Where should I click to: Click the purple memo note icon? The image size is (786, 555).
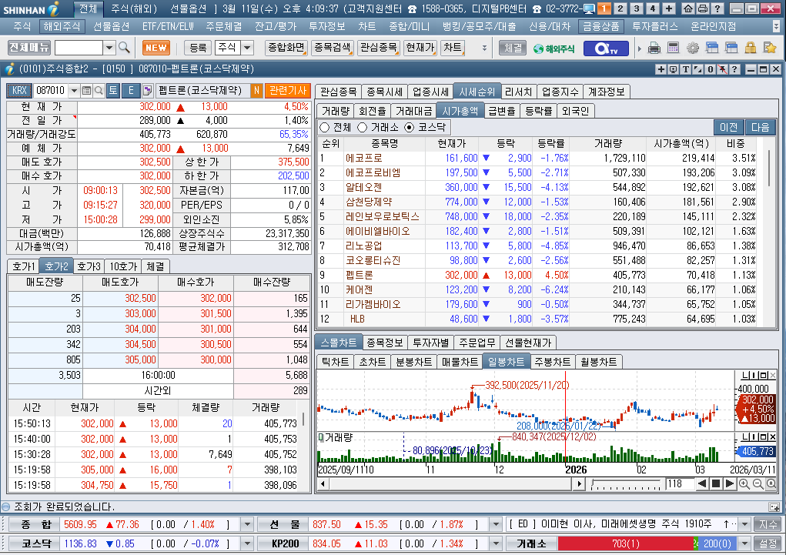(147, 90)
